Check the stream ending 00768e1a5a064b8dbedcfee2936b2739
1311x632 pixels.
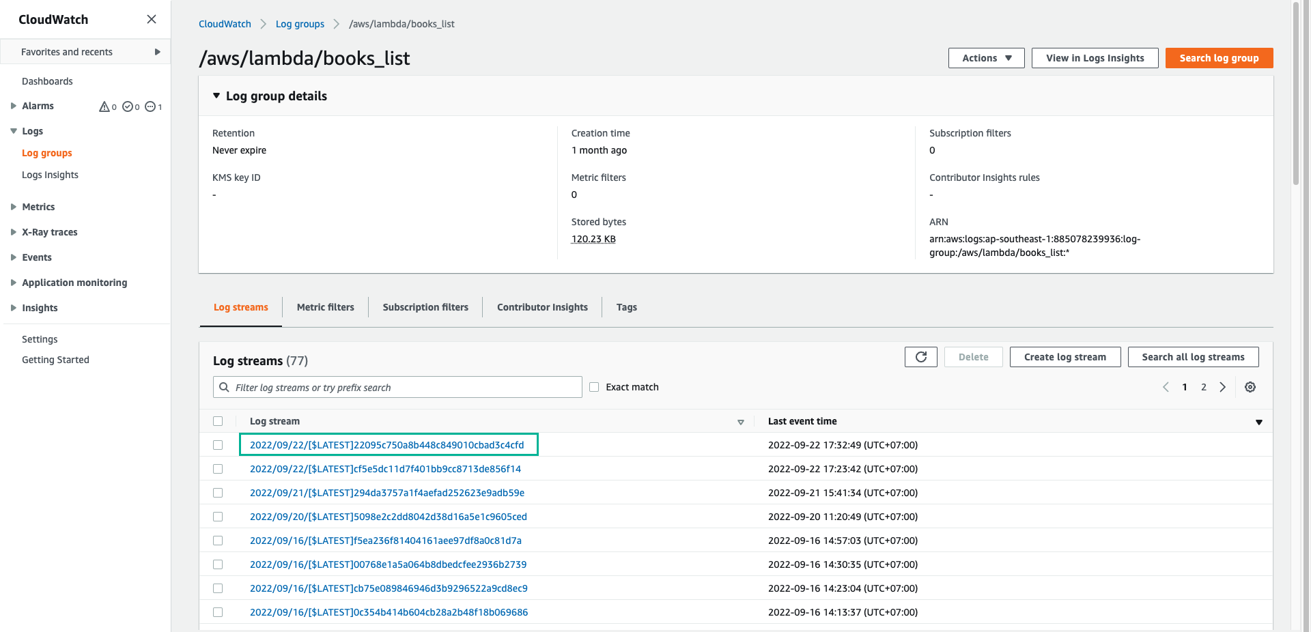(x=218, y=564)
